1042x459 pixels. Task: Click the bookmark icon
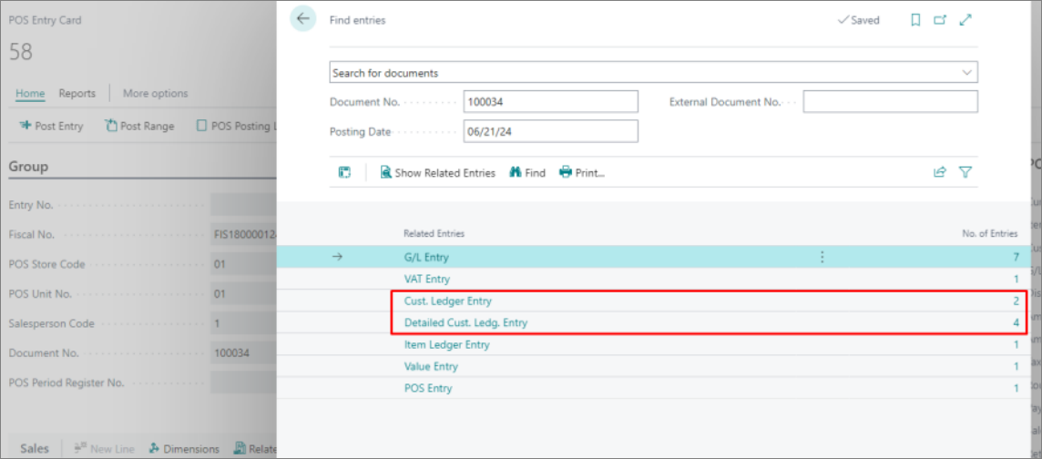(x=915, y=20)
